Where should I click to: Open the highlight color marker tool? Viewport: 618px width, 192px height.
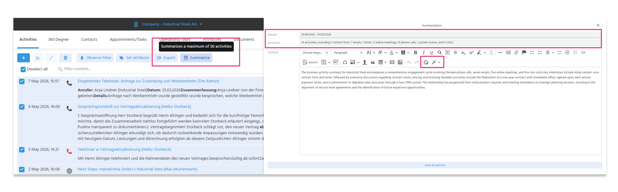[x=479, y=53]
